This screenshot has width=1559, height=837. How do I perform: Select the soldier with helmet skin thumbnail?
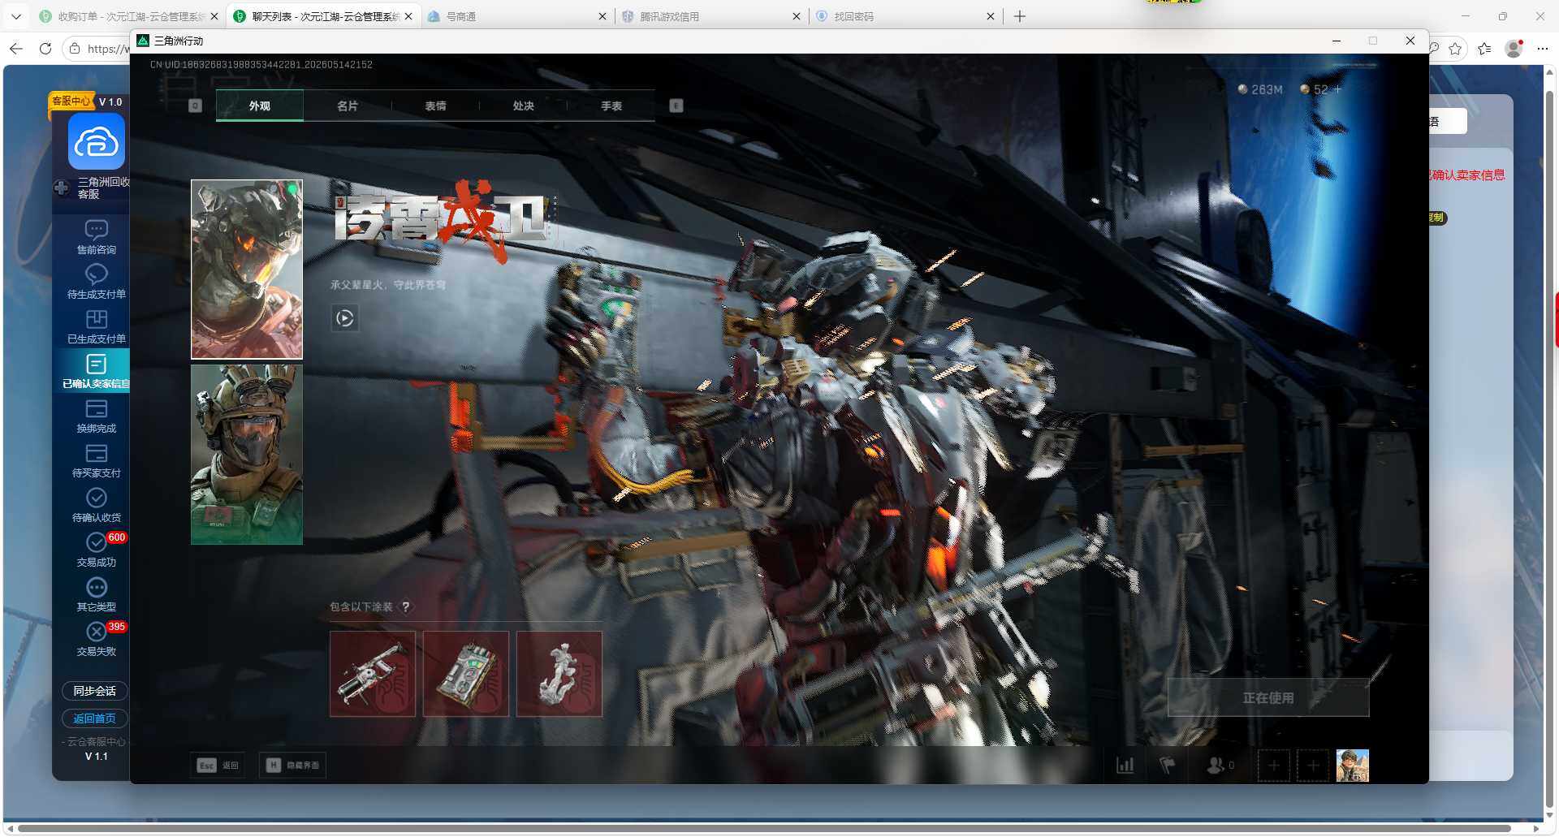click(x=247, y=454)
